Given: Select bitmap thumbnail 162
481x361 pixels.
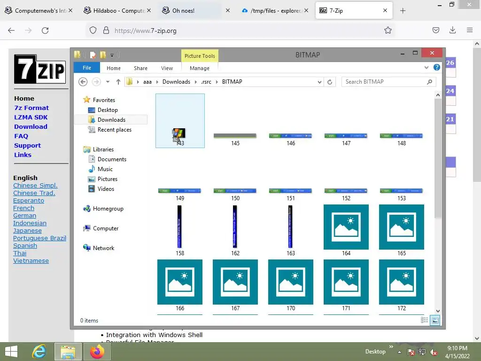Looking at the screenshot, I should (x=235, y=227).
